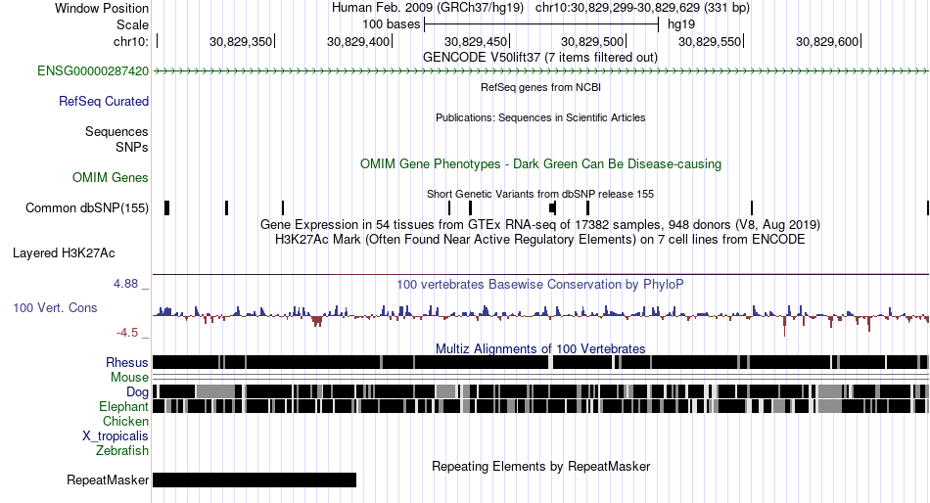This screenshot has height=503, width=930.
Task: Select the OMIM Genes track label
Action: [x=111, y=177]
